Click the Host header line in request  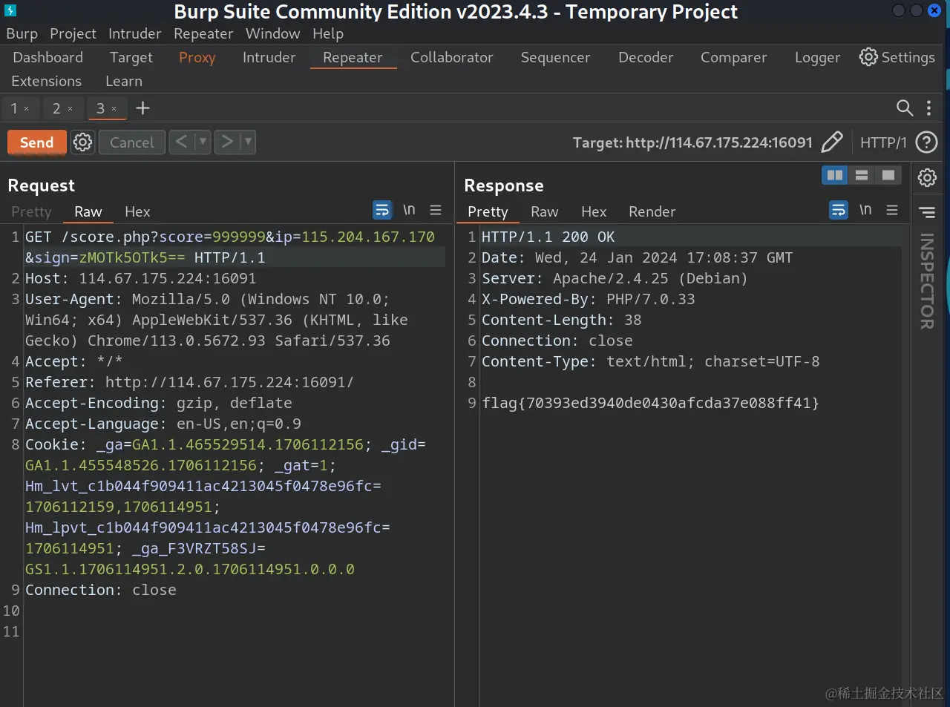click(x=140, y=278)
